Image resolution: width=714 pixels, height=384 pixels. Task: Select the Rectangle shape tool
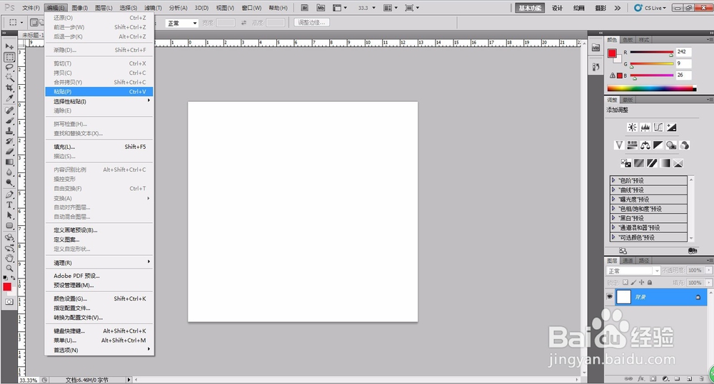(x=9, y=225)
